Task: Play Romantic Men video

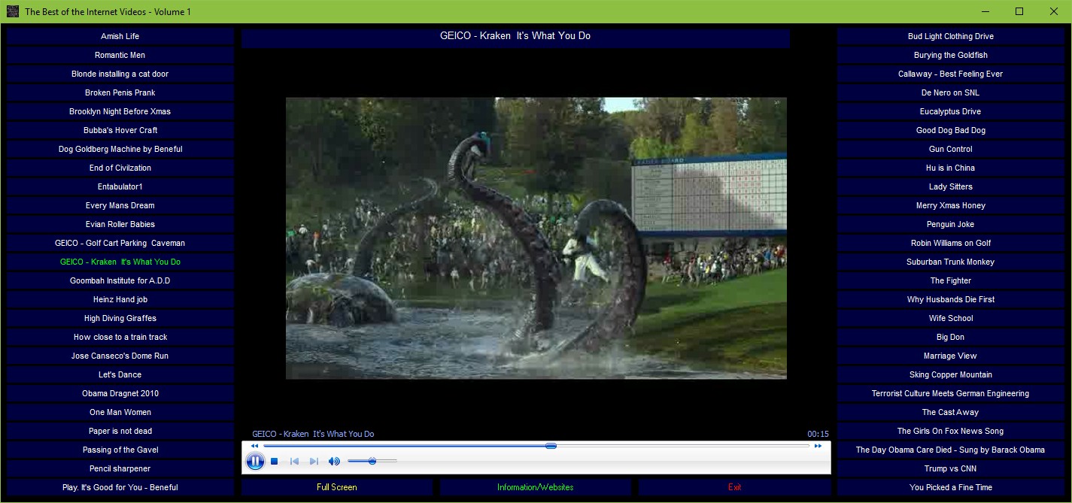Action: tap(120, 55)
